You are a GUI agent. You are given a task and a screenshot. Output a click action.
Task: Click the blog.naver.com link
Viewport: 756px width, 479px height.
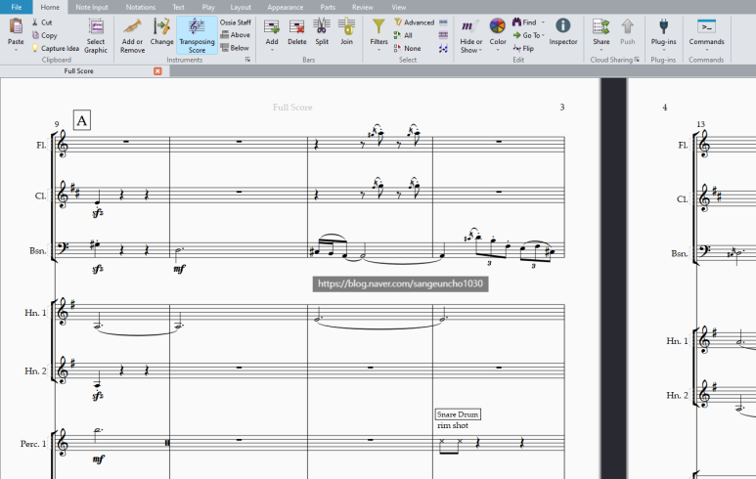click(x=400, y=283)
